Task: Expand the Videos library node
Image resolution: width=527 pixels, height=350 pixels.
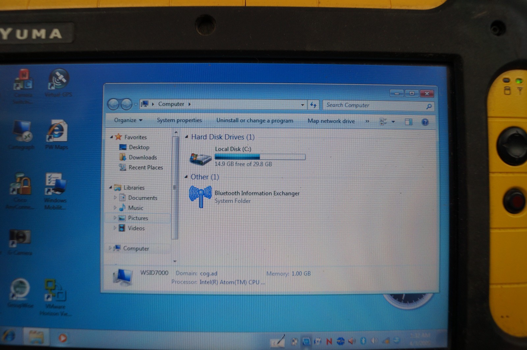Action: [115, 228]
